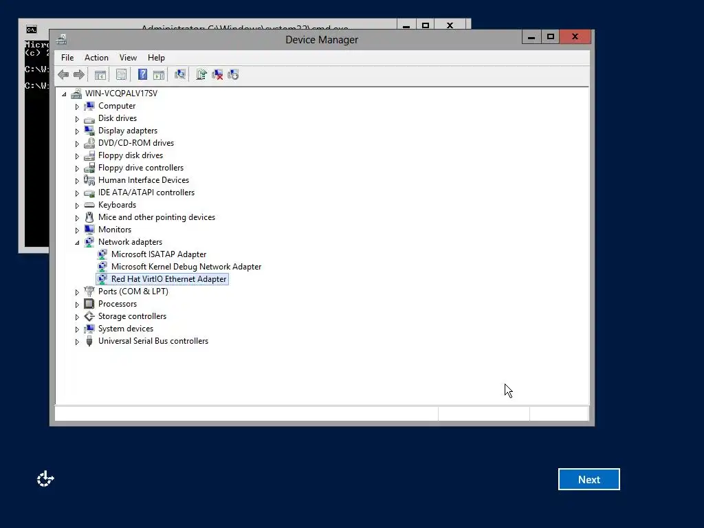704x528 pixels.
Task: Click the Back arrow toolbar icon
Action: (x=63, y=74)
